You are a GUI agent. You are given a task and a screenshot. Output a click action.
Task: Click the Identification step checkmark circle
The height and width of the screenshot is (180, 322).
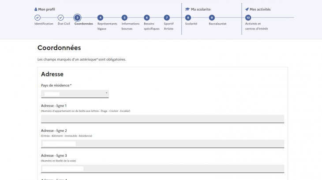point(37,18)
